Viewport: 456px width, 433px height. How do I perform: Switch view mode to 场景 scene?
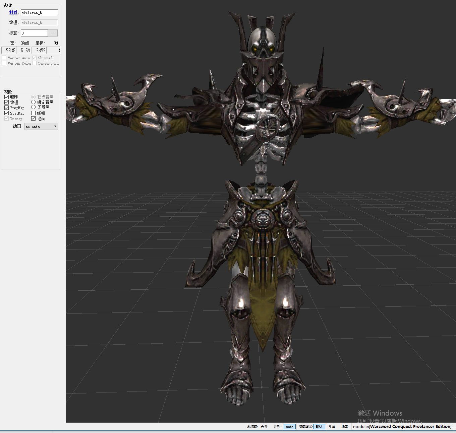[x=345, y=427]
